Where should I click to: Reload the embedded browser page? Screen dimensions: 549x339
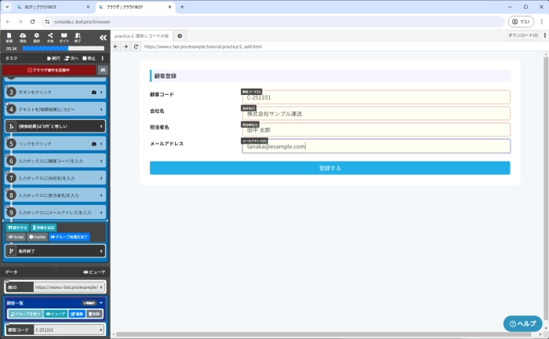(x=136, y=46)
